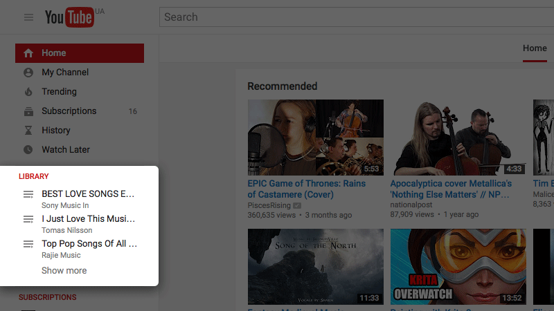554x311 pixels.
Task: Click playlist icon beside BEST LOVE SONGS
Action: point(28,194)
